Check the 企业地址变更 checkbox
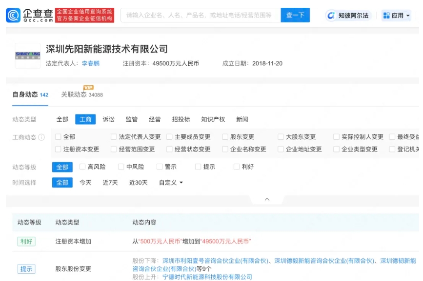Screen dimensions: 423x281 (x=281, y=149)
